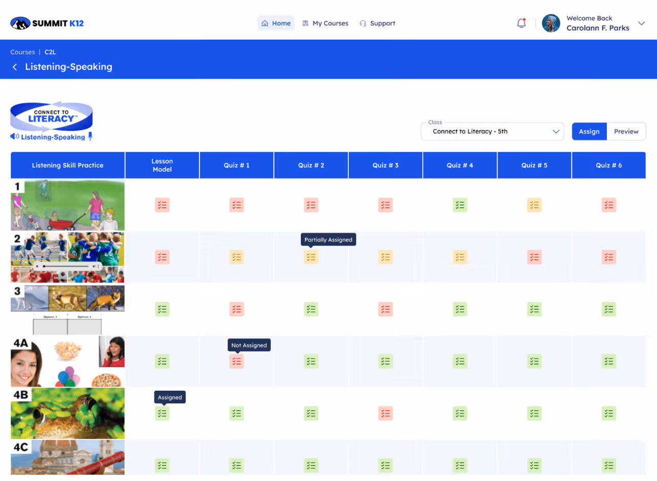The width and height of the screenshot is (657, 481).
Task: Click row 4B Quiz # 6 green icon
Action: [x=609, y=413]
